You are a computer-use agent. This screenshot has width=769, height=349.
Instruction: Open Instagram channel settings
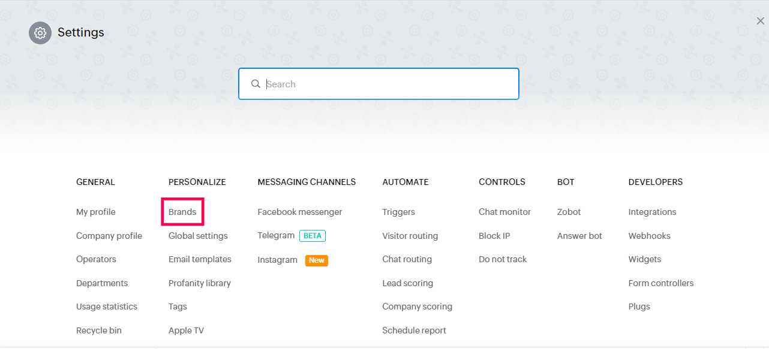tap(277, 260)
